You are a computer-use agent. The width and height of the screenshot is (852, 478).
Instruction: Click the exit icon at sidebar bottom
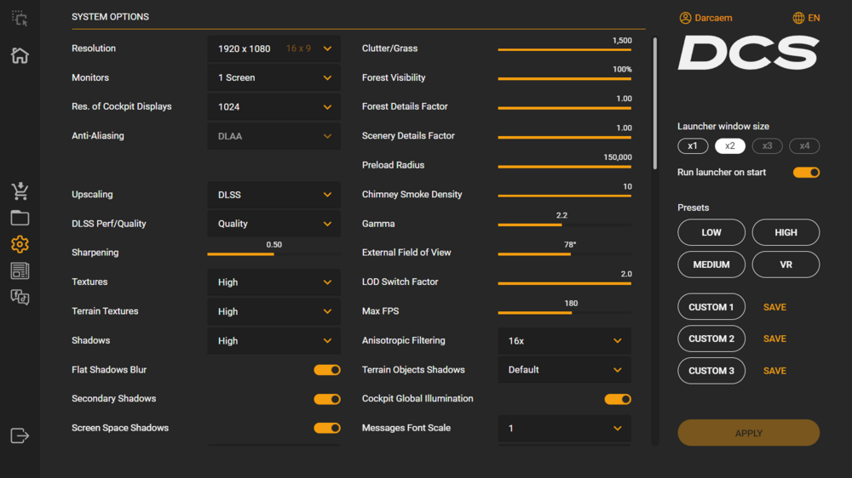coord(20,435)
